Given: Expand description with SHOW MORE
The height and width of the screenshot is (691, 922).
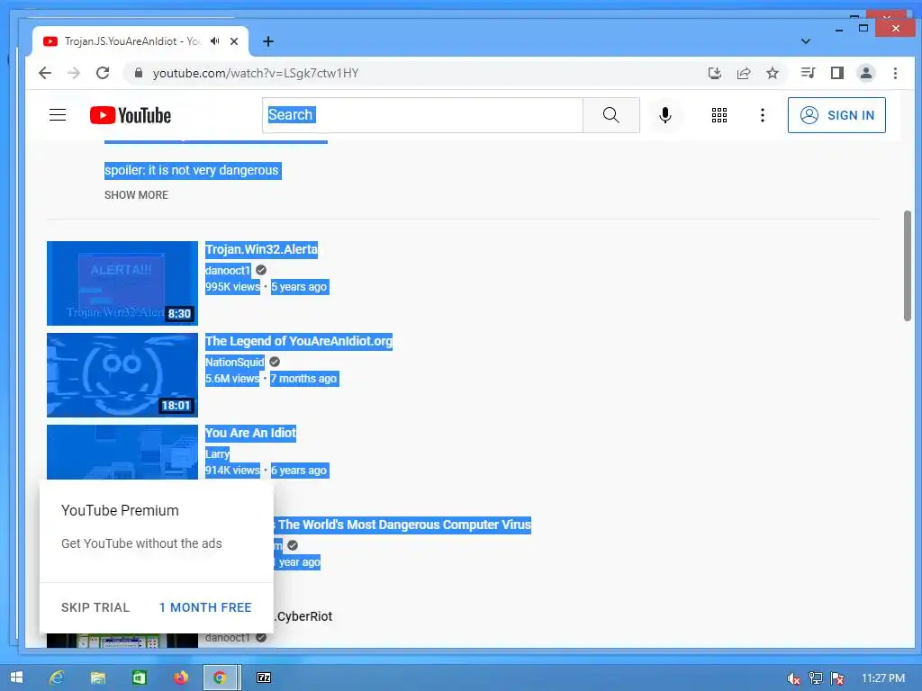Looking at the screenshot, I should pyautogui.click(x=137, y=195).
